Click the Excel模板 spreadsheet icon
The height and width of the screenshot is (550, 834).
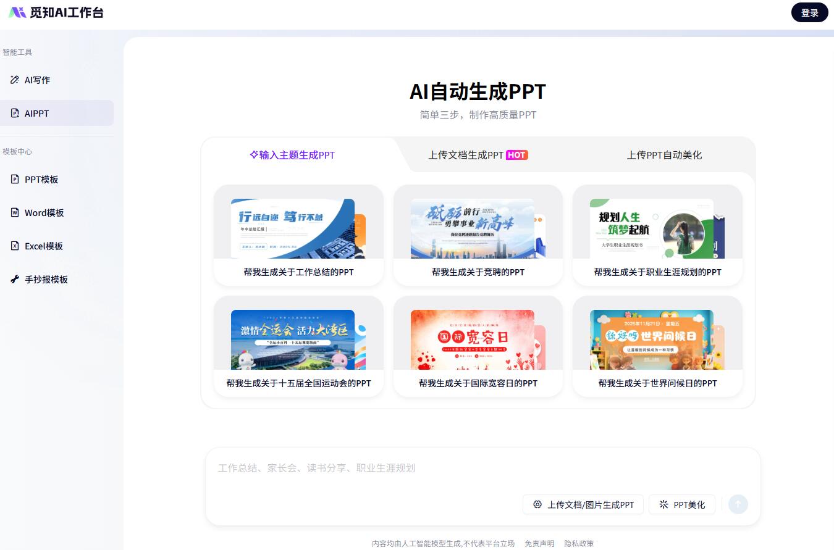tap(15, 246)
